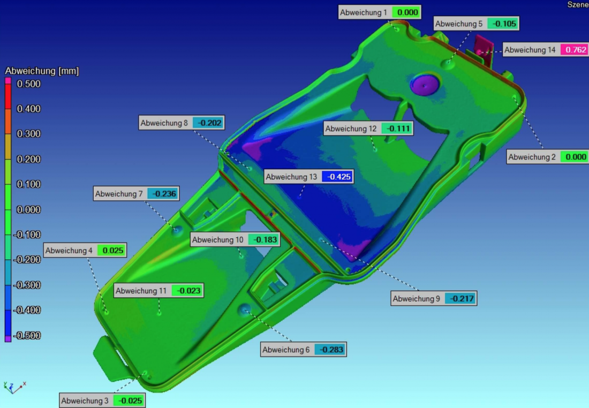Select the Abweichung 12 label
The width and height of the screenshot is (589, 408).
[x=368, y=129]
